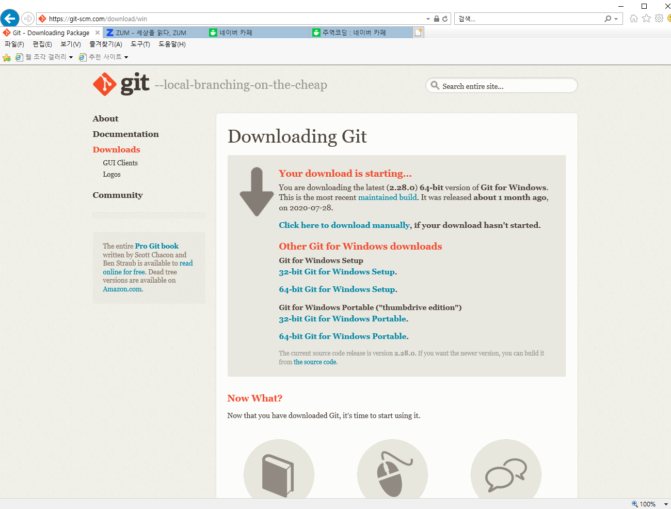Image resolution: width=671 pixels, height=509 pixels.
Task: Click the 100% zoom level control
Action: pos(644,504)
